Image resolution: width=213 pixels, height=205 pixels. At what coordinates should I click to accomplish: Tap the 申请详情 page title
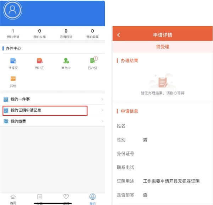163,35
